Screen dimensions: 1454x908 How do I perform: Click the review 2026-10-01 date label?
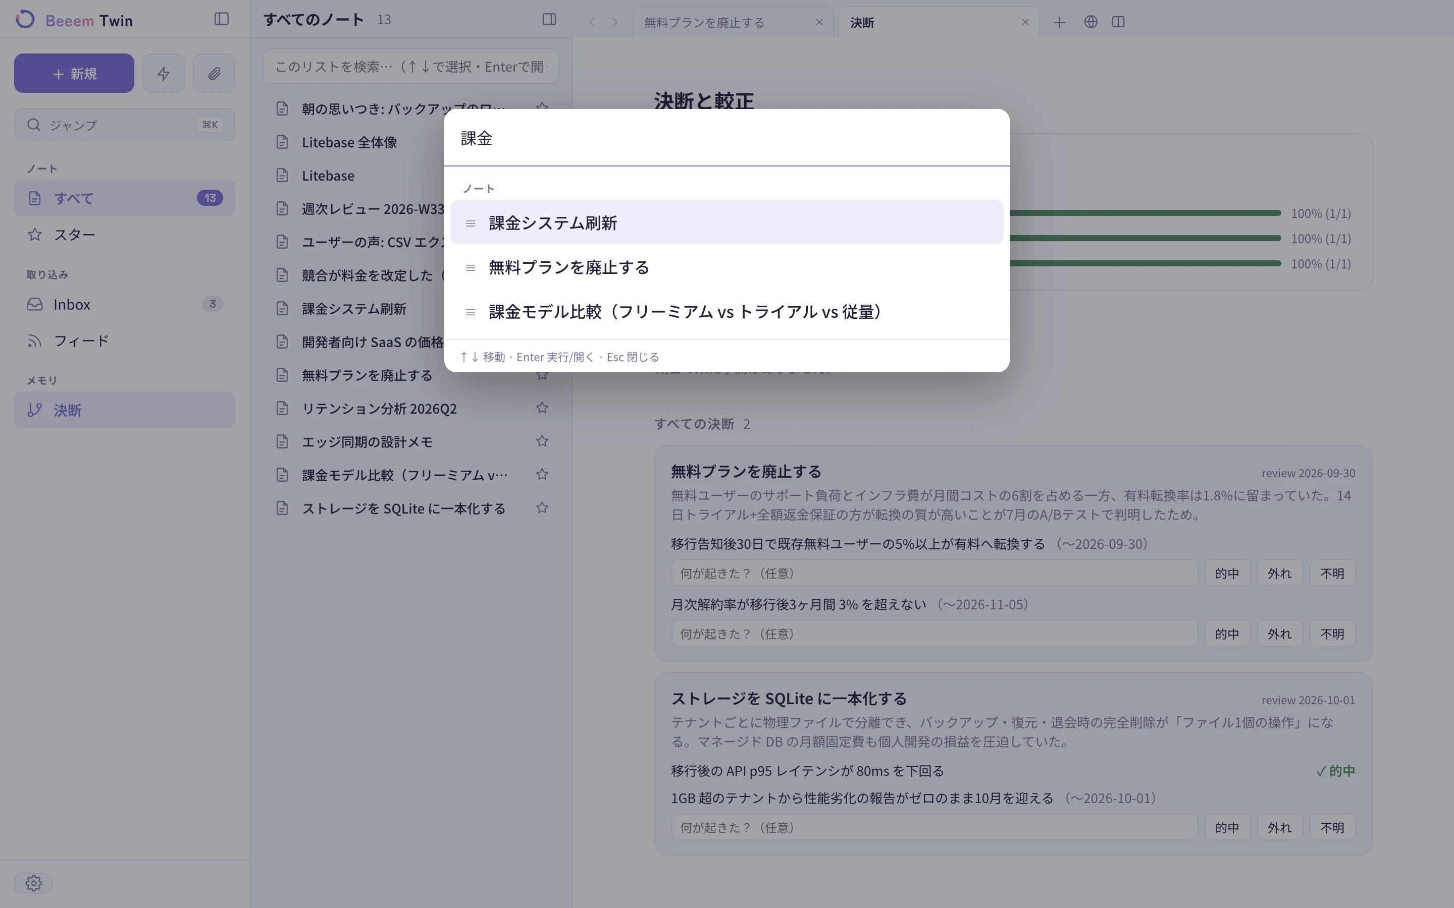tap(1308, 700)
